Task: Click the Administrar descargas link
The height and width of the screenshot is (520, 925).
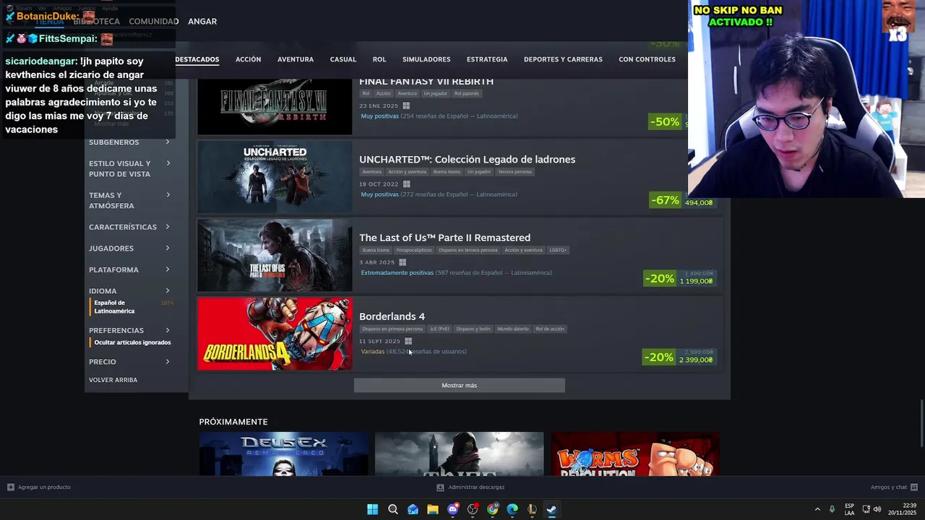Action: pos(476,487)
